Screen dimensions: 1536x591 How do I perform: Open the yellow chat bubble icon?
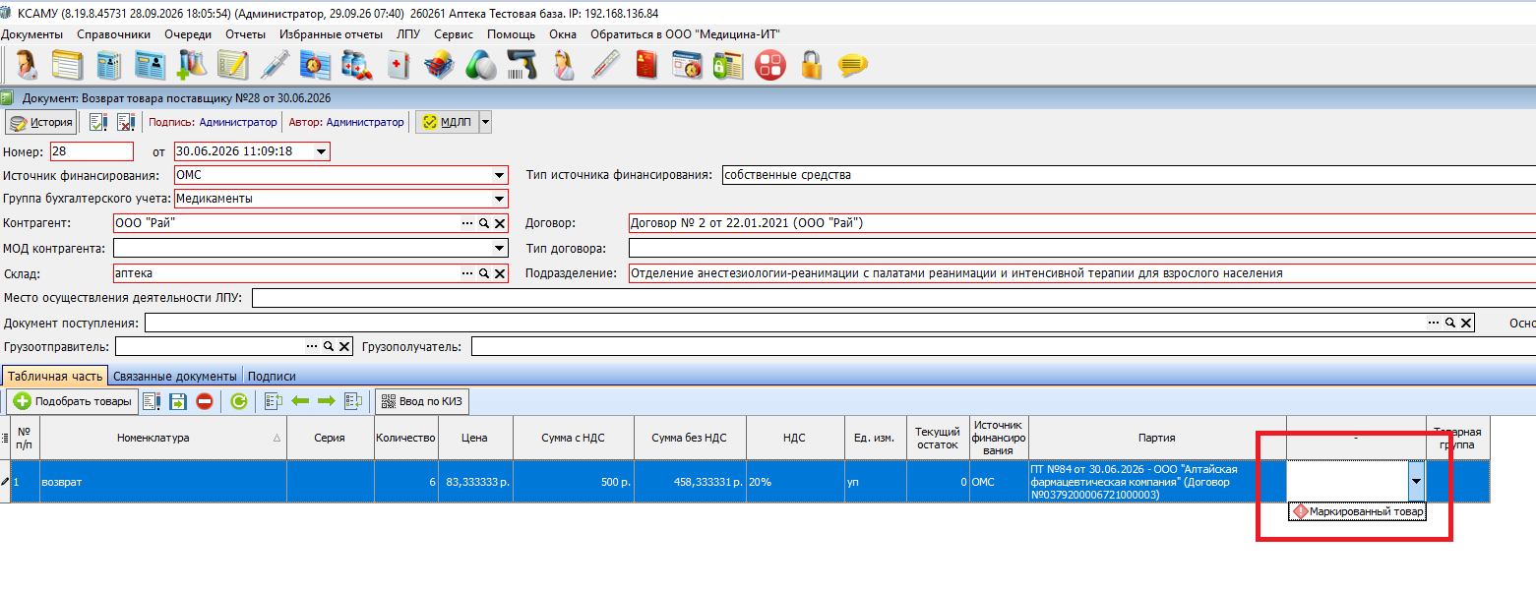(852, 65)
